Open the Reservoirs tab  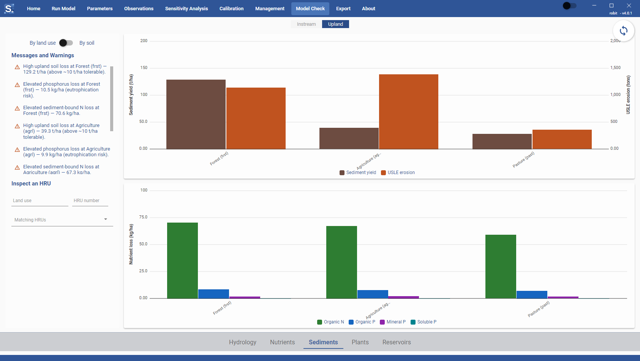[397, 342]
